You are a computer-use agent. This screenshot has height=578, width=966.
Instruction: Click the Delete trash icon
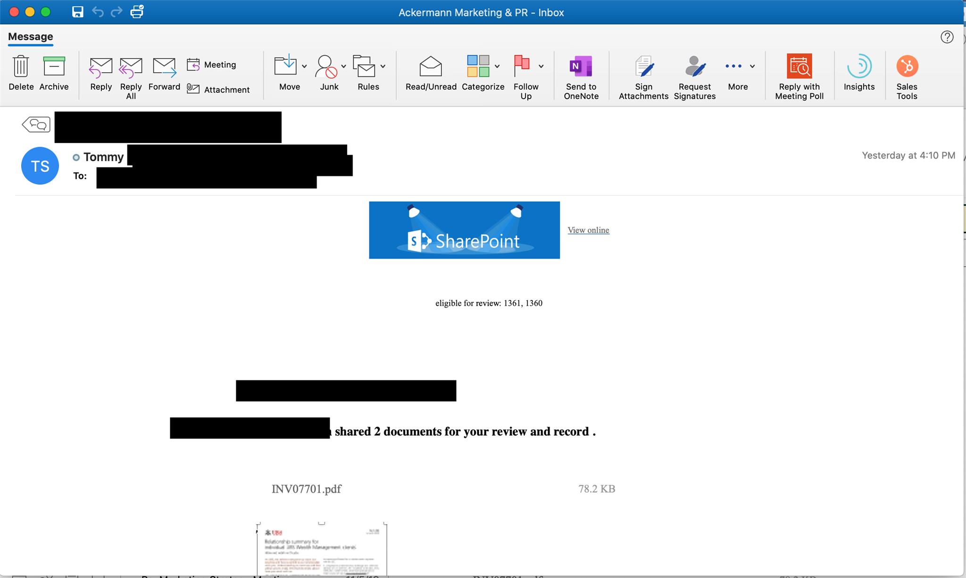coord(21,66)
